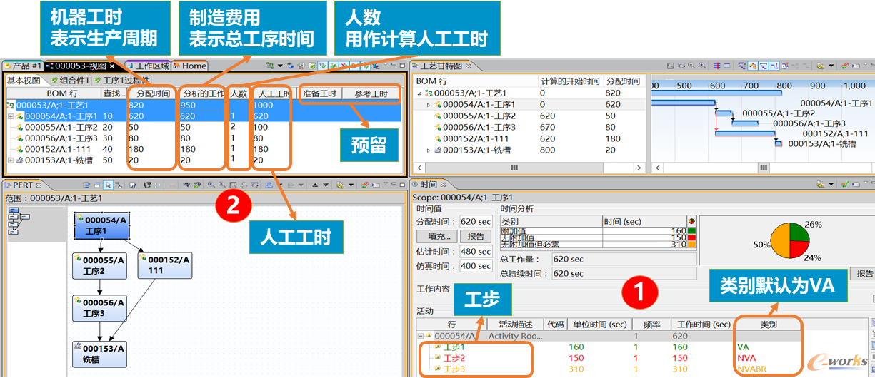Click the 000153/A;1-铣槽 operation icon in Gantt tree

point(437,150)
